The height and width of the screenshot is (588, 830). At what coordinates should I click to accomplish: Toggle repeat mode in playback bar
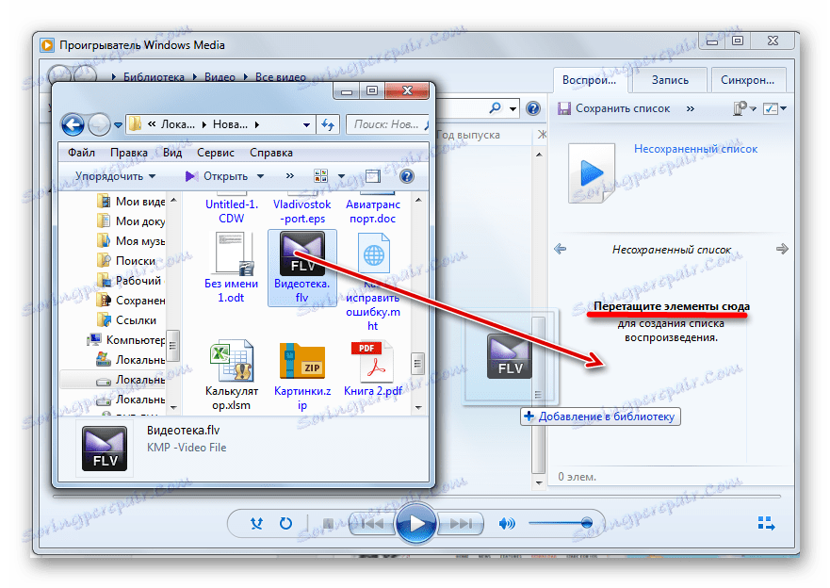[285, 523]
